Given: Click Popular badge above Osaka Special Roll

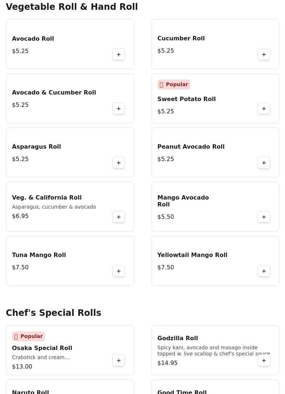Looking at the screenshot, I should coord(28,336).
